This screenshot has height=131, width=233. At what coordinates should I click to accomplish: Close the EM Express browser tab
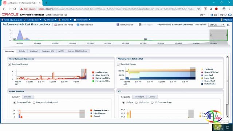click(x=40, y=3)
